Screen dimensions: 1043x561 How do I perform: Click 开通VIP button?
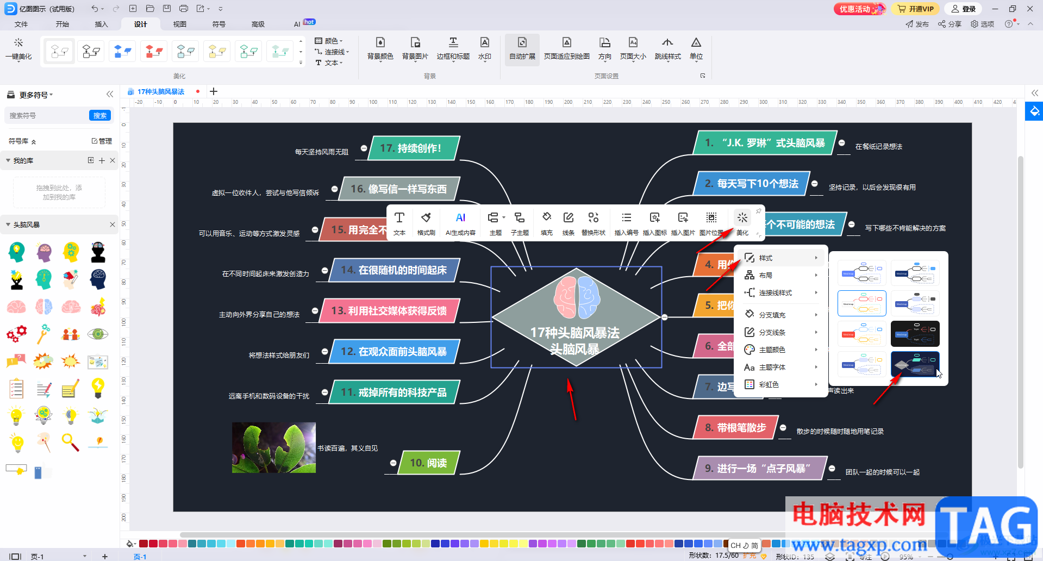[x=916, y=9]
